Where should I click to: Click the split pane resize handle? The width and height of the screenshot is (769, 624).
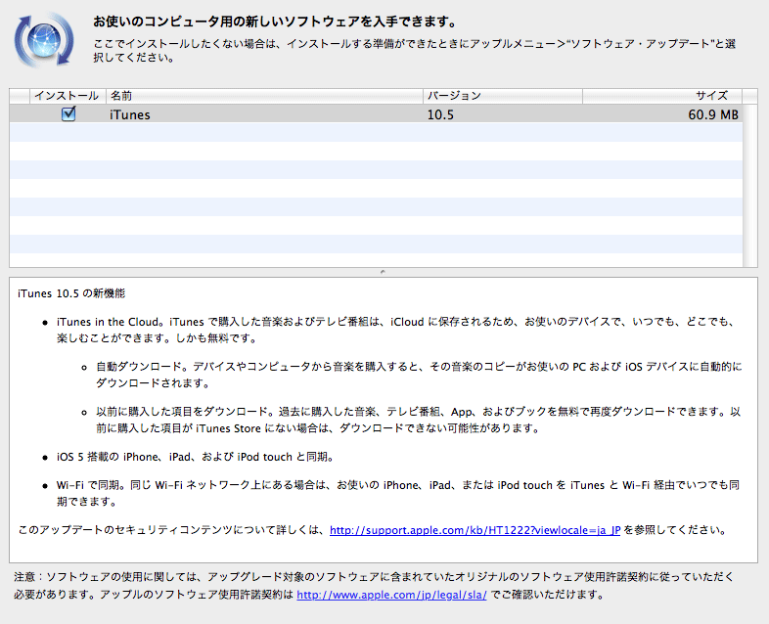coord(383,272)
